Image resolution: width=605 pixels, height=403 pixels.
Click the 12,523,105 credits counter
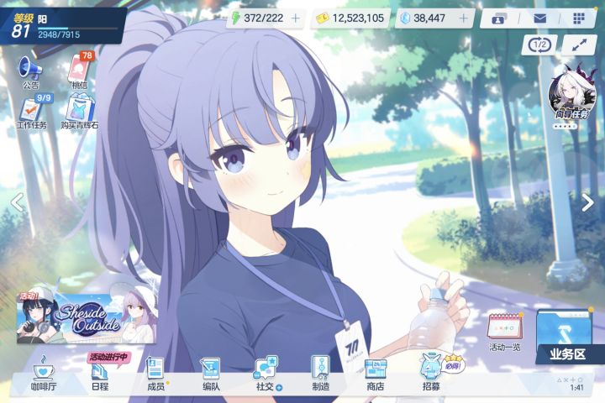coord(350,18)
